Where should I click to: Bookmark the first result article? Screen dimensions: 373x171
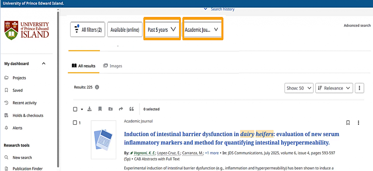(x=348, y=123)
